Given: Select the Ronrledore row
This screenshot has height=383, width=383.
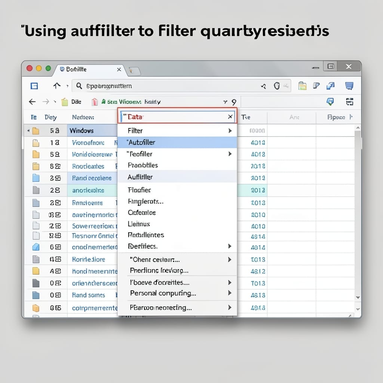Looking at the screenshot, I should pos(88,259).
